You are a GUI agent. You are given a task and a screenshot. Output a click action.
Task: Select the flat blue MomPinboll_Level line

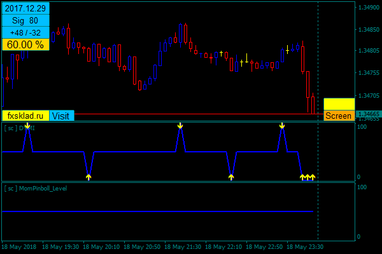(x=158, y=211)
